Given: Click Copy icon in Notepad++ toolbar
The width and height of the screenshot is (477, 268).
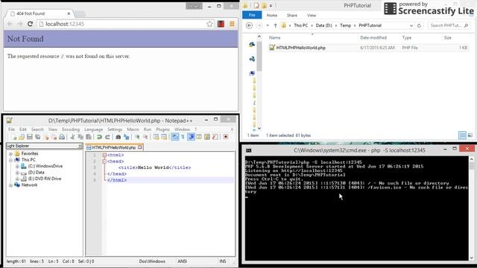Looking at the screenshot, I should point(80,137).
